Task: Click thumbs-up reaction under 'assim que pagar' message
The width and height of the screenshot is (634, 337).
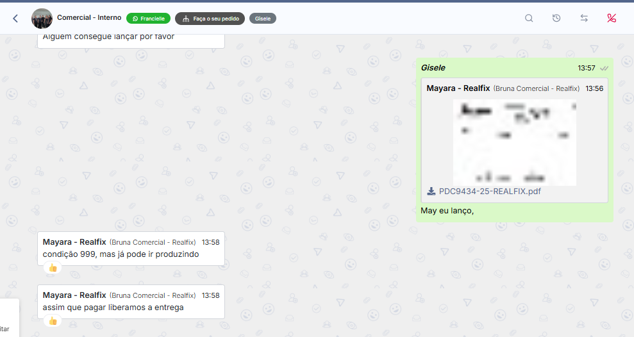Action: tap(53, 321)
